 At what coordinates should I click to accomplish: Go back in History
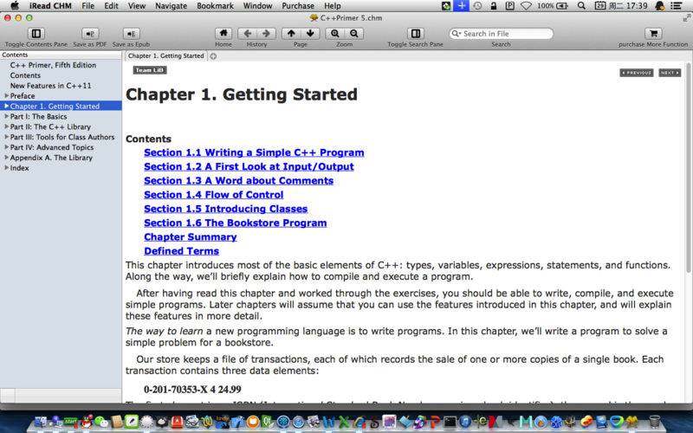coord(248,34)
